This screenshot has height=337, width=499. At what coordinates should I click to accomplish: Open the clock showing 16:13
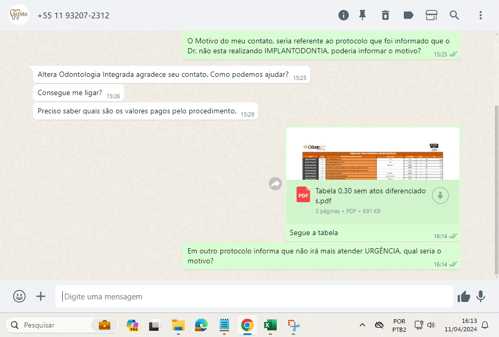(460, 325)
